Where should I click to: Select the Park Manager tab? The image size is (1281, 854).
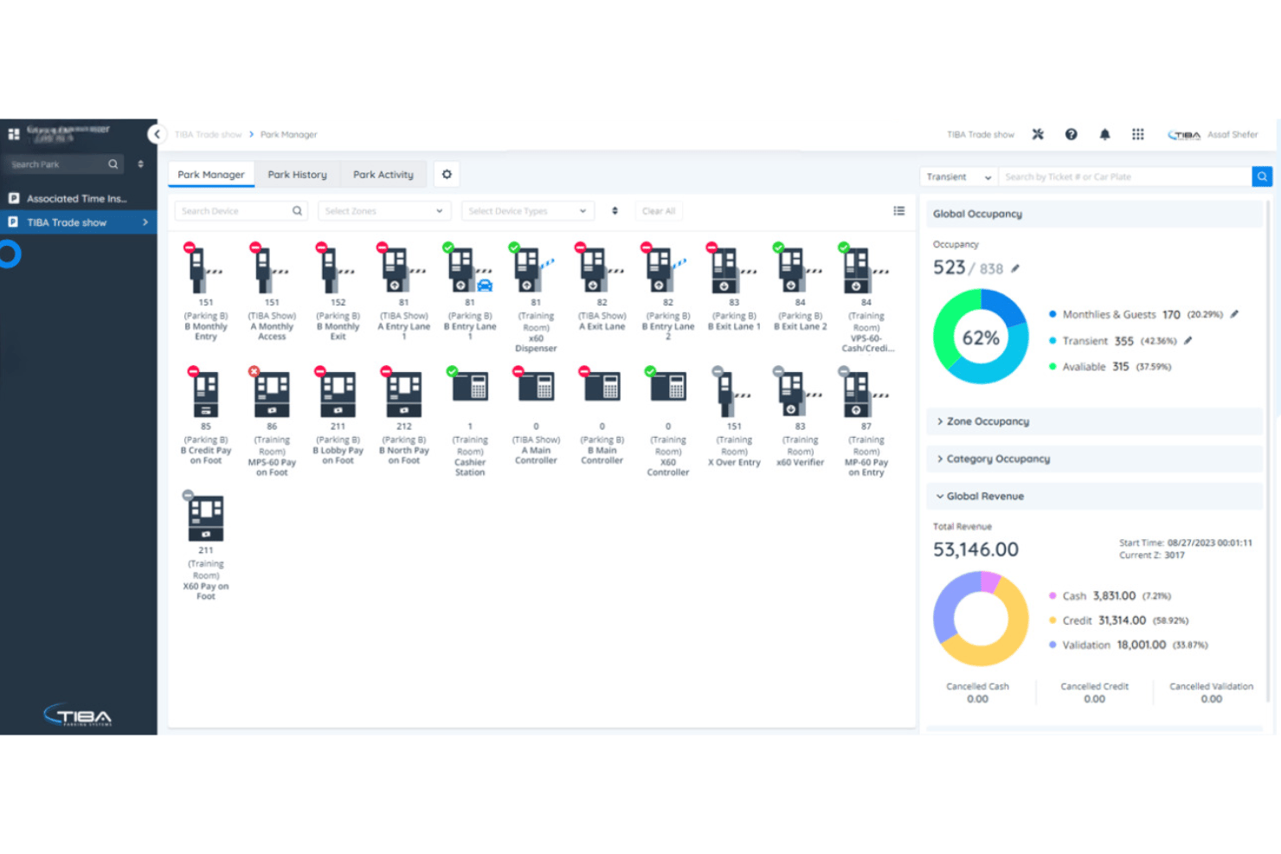tap(211, 175)
